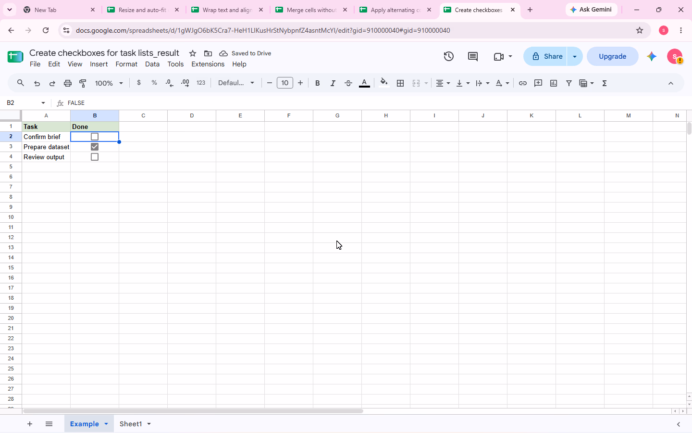The image size is (692, 433).
Task: Toggle italic formatting
Action: pyautogui.click(x=333, y=83)
